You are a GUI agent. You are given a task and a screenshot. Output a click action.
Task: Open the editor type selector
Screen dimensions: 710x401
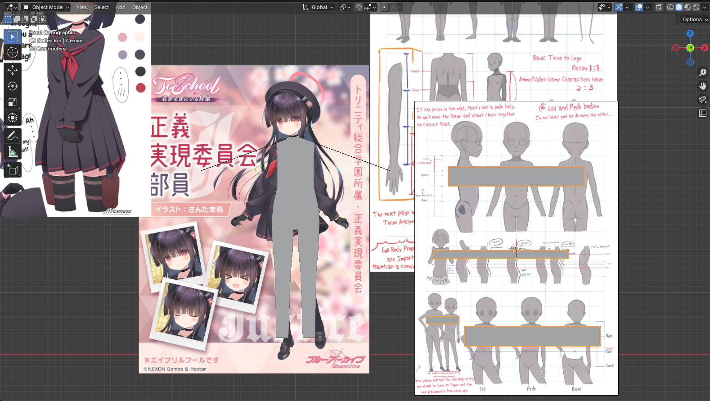point(11,7)
